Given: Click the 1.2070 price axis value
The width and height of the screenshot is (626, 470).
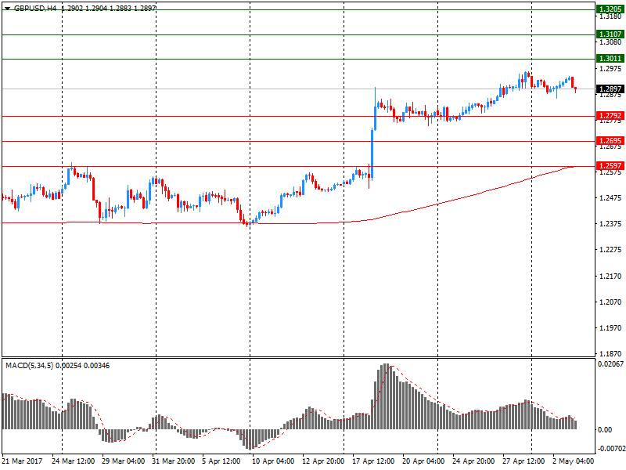Looking at the screenshot, I should pos(610,302).
